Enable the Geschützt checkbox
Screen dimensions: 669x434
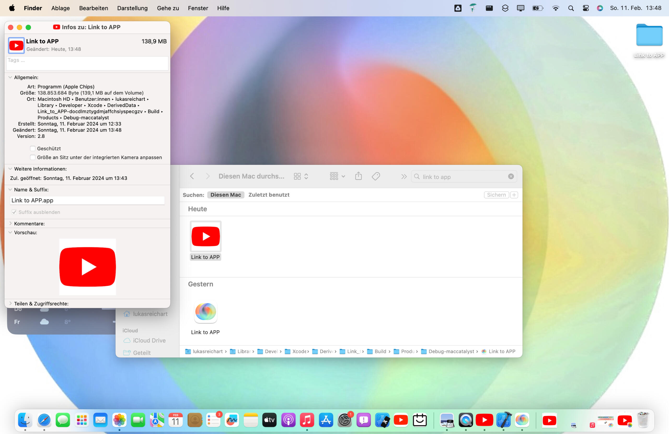(33, 148)
